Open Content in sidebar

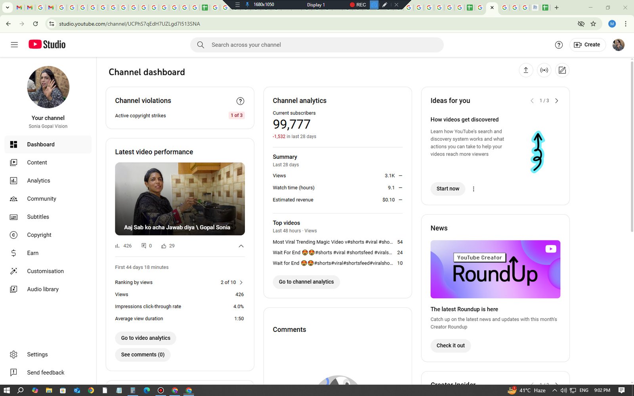coord(48,162)
